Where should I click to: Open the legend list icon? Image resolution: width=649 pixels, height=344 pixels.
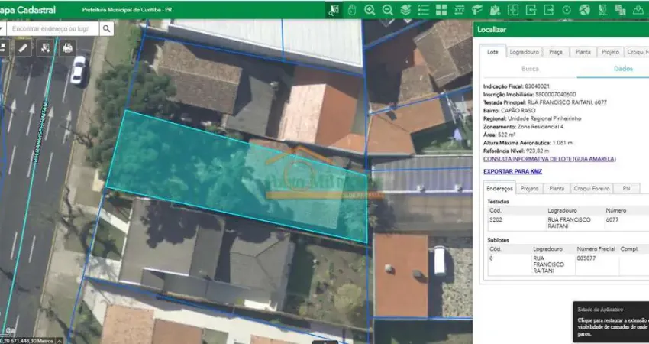[x=424, y=10]
